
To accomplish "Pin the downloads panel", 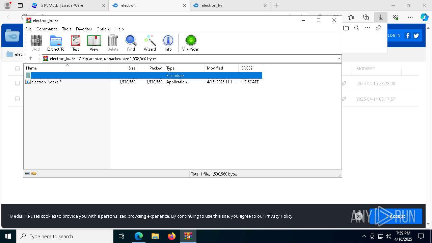I will point(379,28).
